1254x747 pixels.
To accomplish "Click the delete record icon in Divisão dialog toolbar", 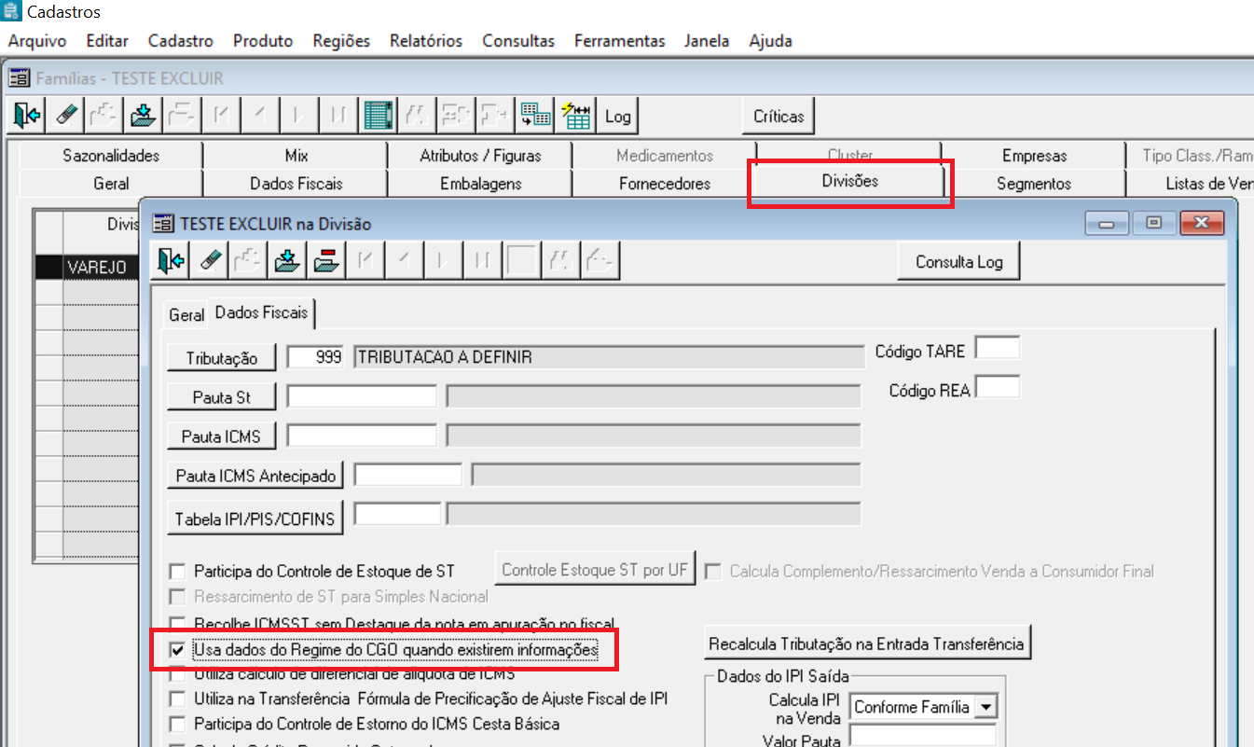I will point(324,261).
